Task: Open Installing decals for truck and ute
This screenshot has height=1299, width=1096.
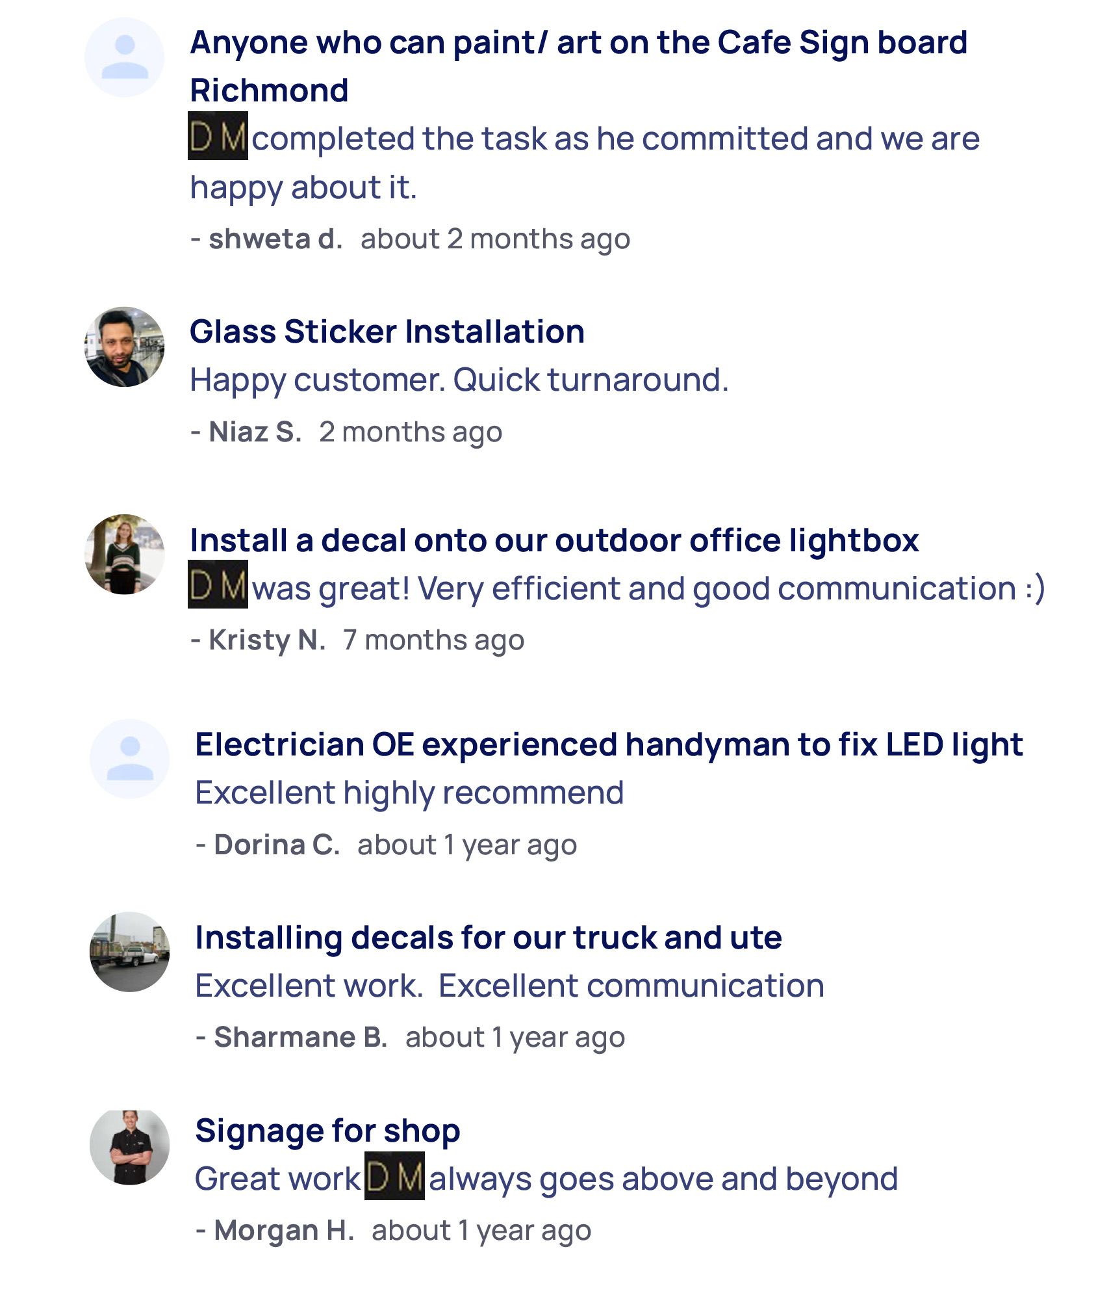Action: (x=489, y=938)
